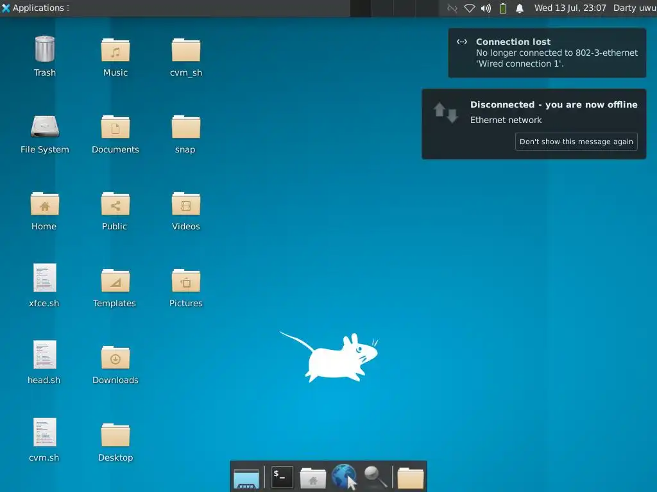Click the Wi-Fi indicator in top panel
This screenshot has width=657, height=492.
[470, 8]
